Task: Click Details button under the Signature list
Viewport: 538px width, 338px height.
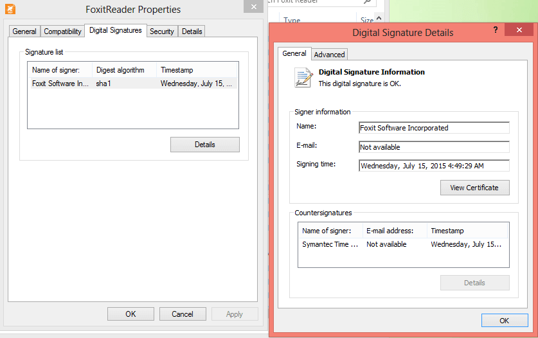Action: [x=204, y=145]
